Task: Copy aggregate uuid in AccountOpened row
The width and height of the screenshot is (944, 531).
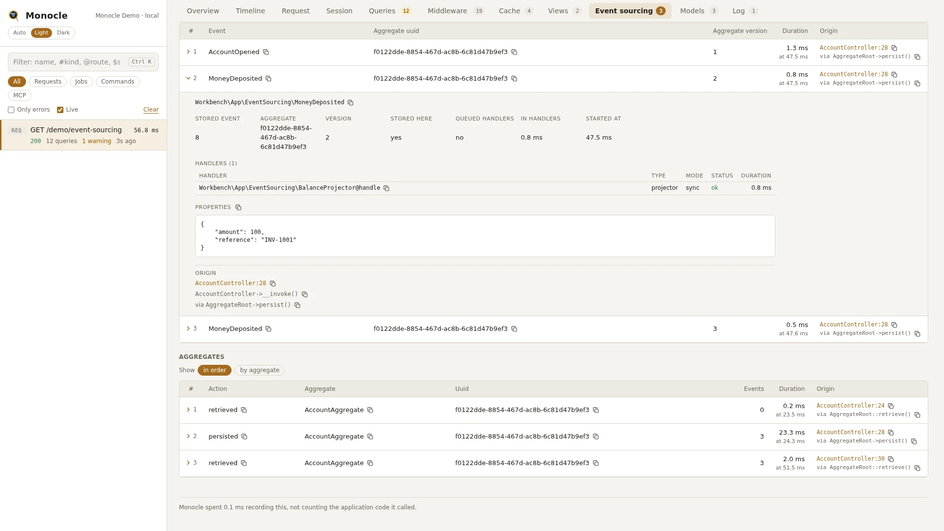Action: pos(514,52)
